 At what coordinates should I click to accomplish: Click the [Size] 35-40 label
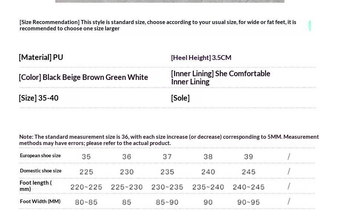pyautogui.click(x=39, y=98)
